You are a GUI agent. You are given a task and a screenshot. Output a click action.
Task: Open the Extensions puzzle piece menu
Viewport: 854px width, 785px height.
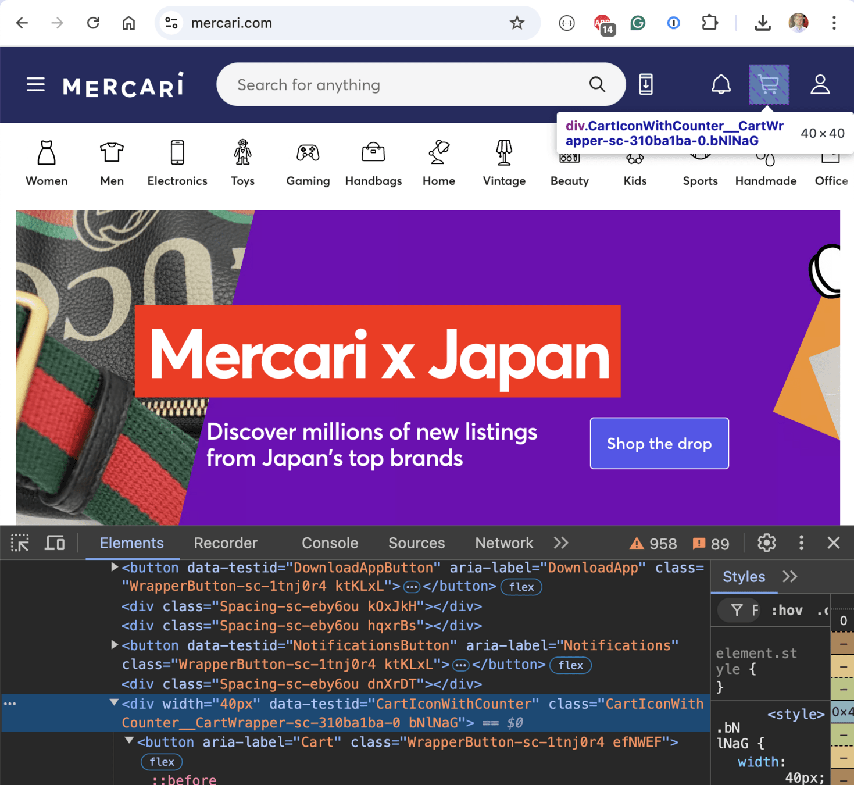[x=709, y=23]
